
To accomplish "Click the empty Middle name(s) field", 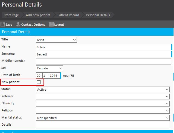I will point(103,61).
